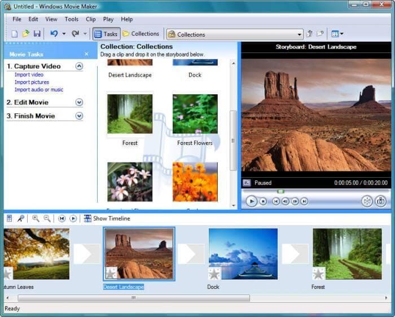Viewport: 395px width, 317px height.
Task: Click the effects star on Forest storyboard clip
Action: (319, 274)
